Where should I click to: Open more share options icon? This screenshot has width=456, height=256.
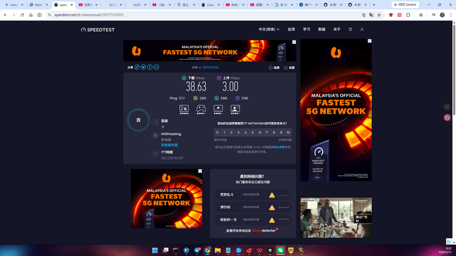point(156,67)
